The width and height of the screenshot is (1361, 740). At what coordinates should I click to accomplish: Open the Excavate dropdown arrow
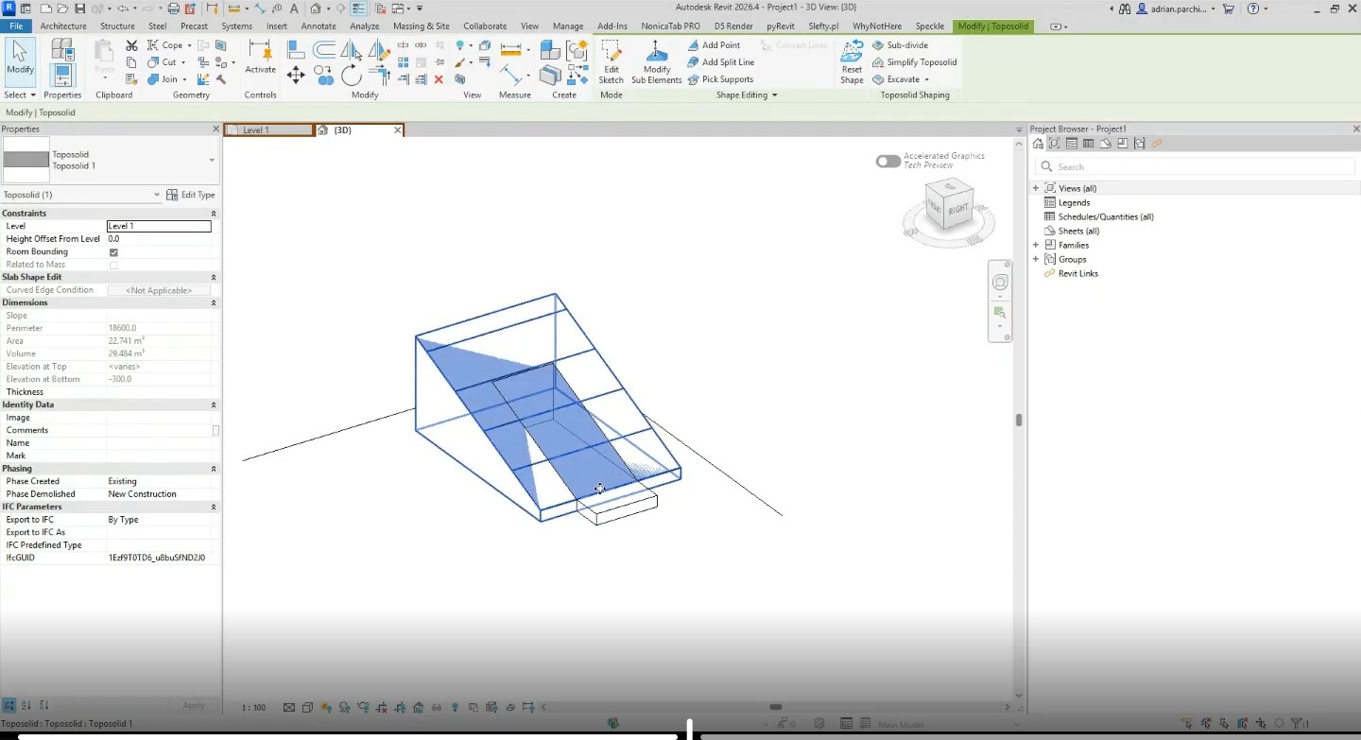click(926, 79)
